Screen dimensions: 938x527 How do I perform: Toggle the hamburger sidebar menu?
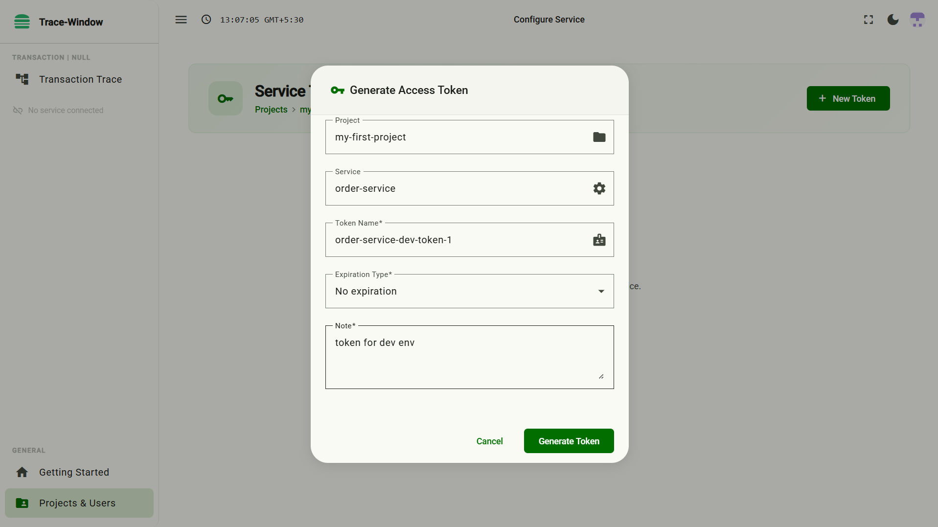pos(181,20)
